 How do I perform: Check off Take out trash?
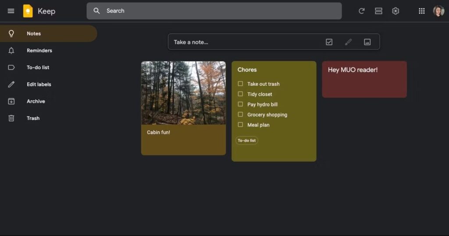240,84
